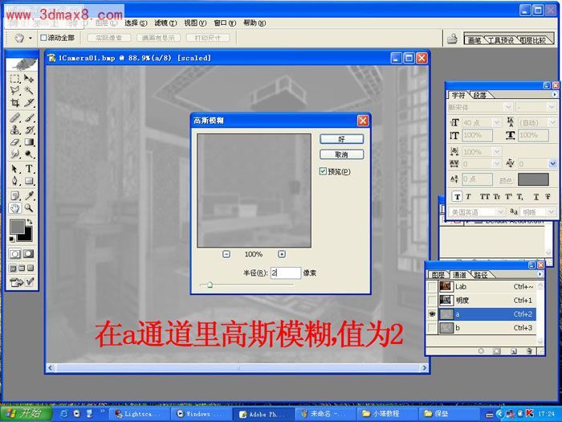The image size is (562, 422).
Task: Load channel as selection in Channels panel
Action: click(x=481, y=351)
